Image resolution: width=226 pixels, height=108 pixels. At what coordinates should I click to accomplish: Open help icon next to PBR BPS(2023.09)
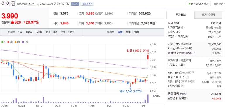[x=194, y=82]
